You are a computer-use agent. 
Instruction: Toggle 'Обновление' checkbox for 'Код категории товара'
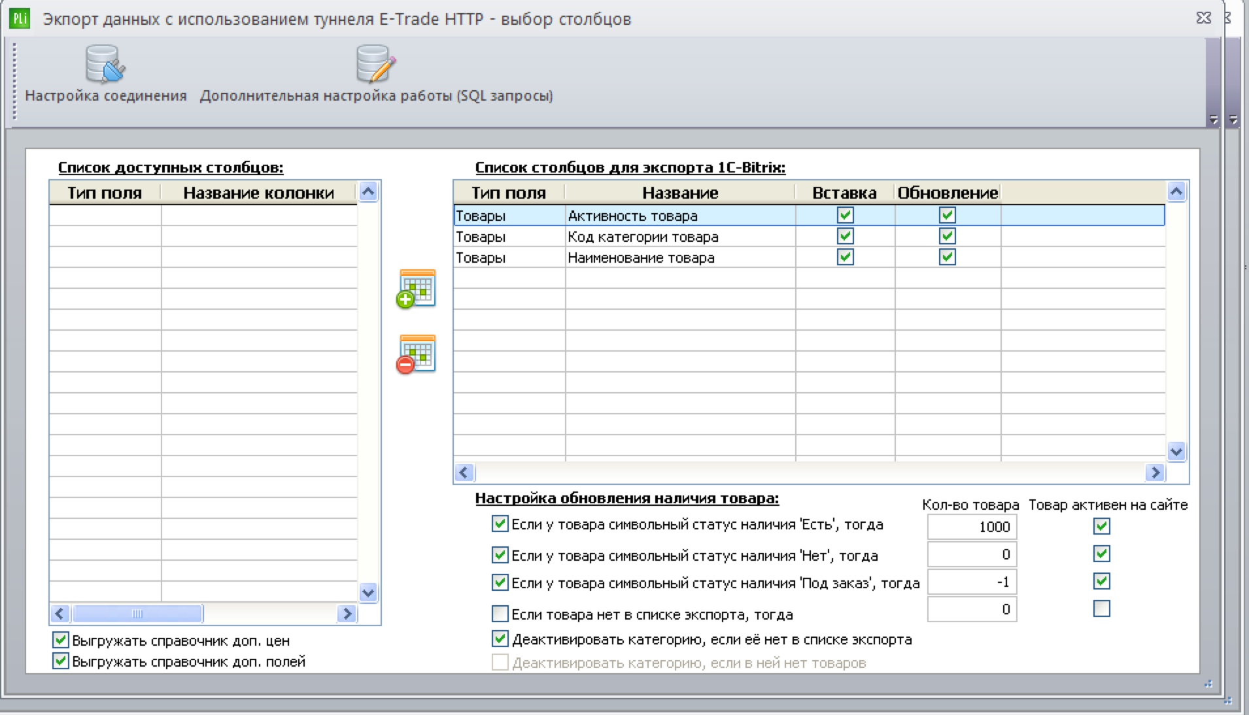[x=948, y=236]
